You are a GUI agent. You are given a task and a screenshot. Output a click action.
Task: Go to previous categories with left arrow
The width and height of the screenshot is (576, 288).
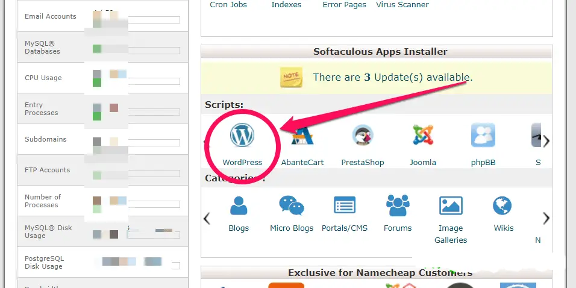[207, 218]
